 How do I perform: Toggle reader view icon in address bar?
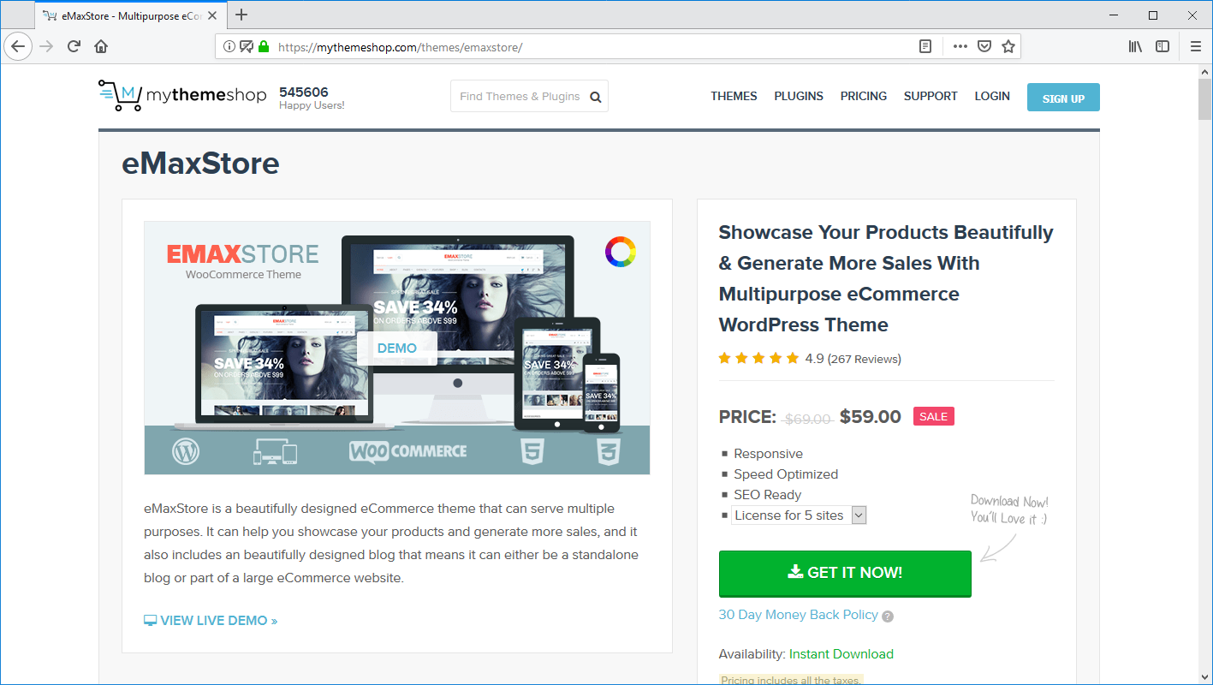(x=925, y=47)
